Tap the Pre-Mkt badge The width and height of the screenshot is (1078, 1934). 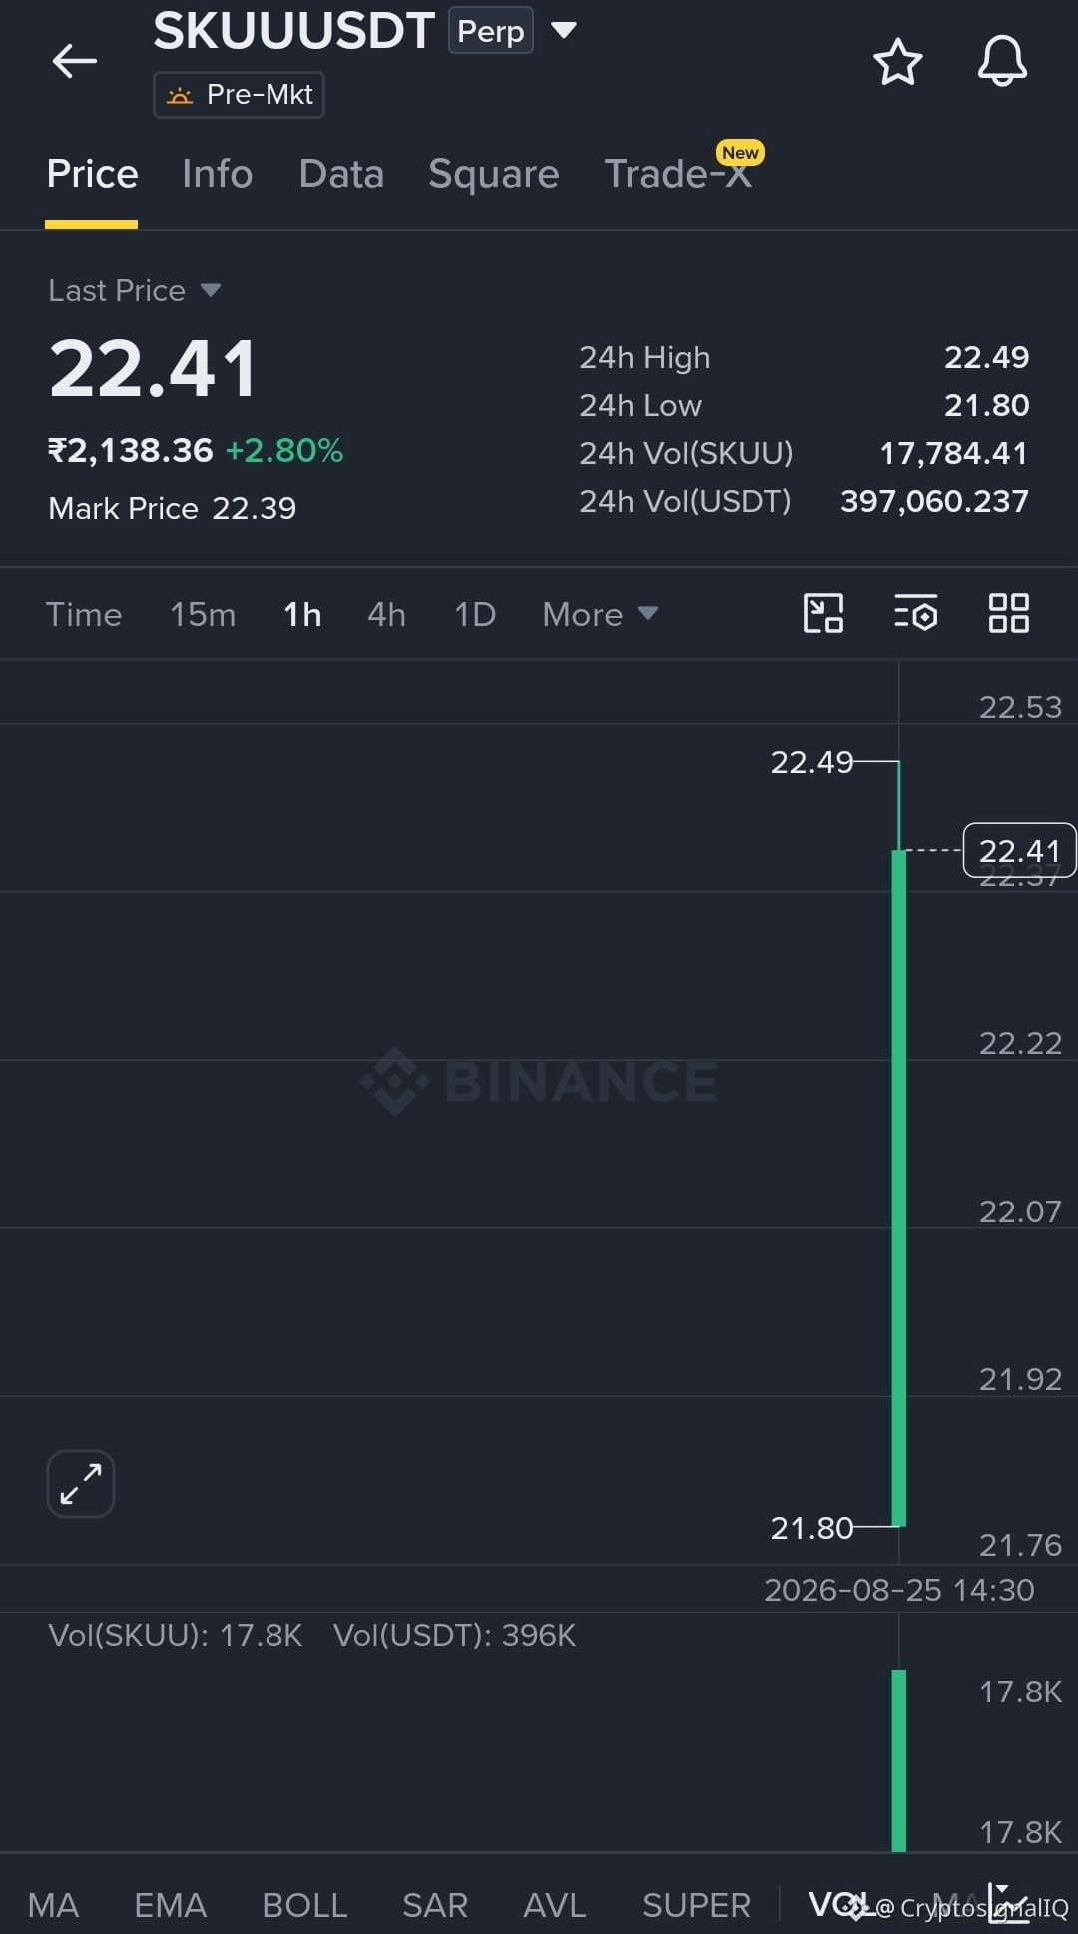coord(239,95)
